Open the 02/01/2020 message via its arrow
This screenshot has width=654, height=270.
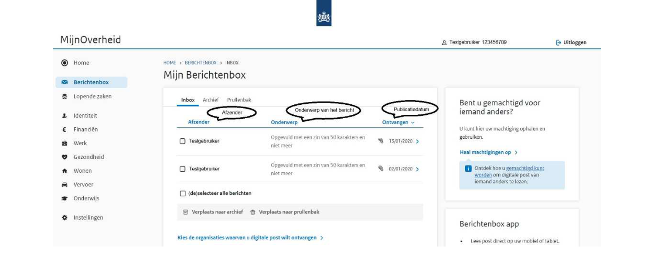[417, 169]
